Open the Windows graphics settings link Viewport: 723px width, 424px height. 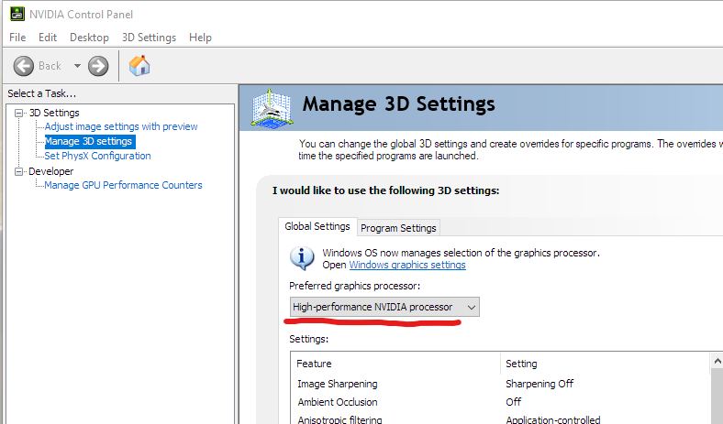click(x=407, y=266)
